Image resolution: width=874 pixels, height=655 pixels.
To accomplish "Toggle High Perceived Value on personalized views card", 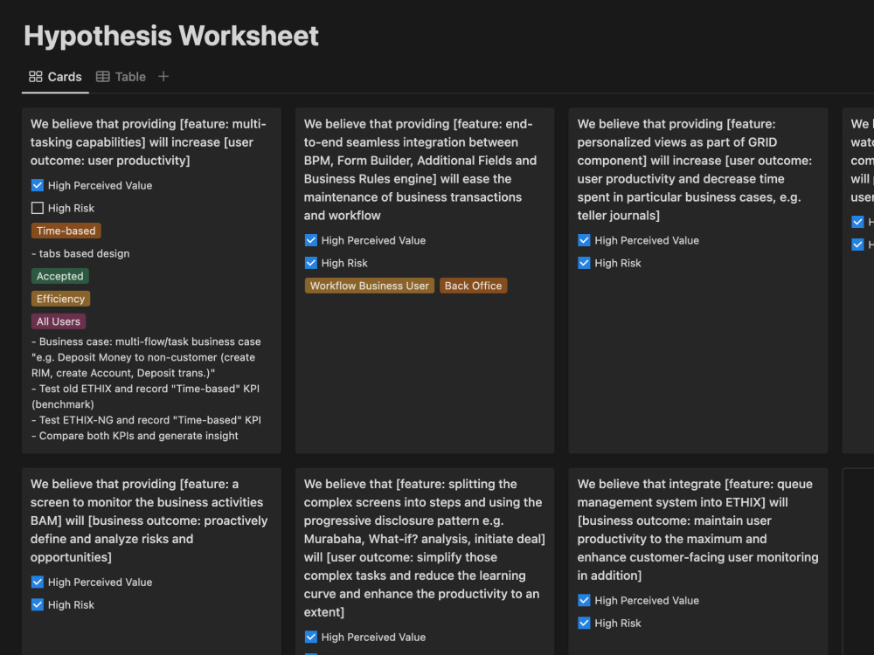I will pos(584,241).
